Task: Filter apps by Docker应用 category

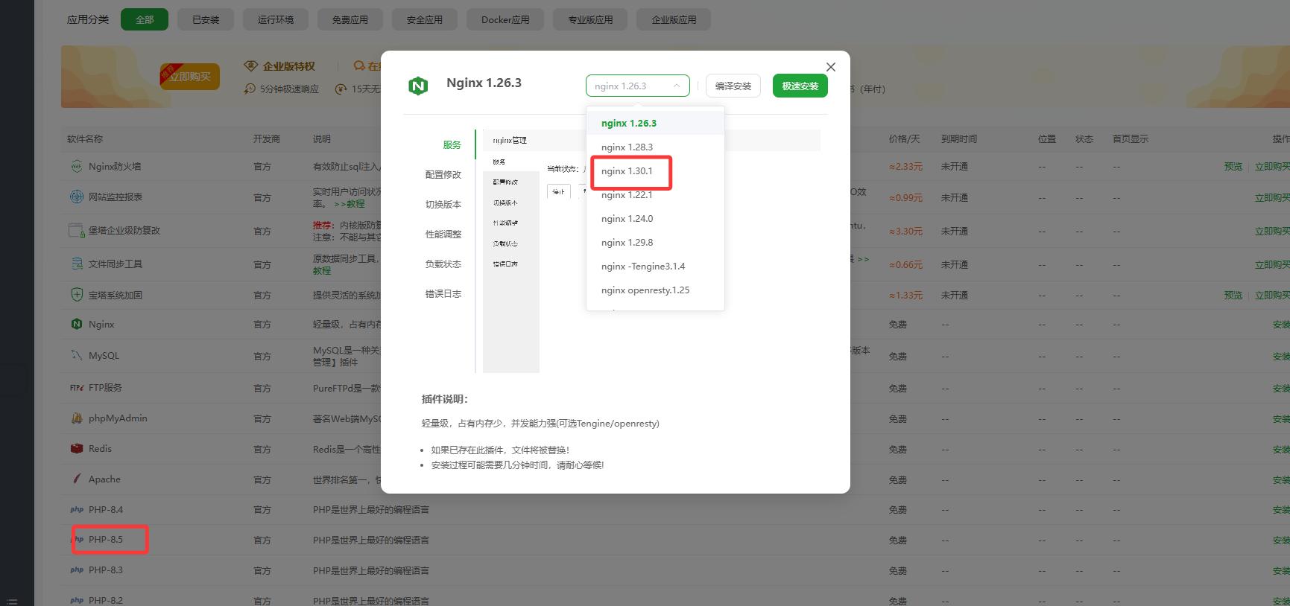Action: 505,19
